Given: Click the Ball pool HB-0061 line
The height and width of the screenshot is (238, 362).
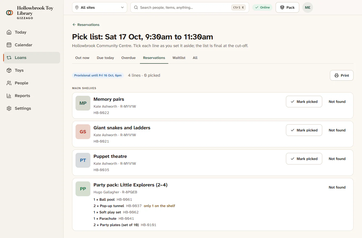Looking at the screenshot, I should [x=113, y=199].
